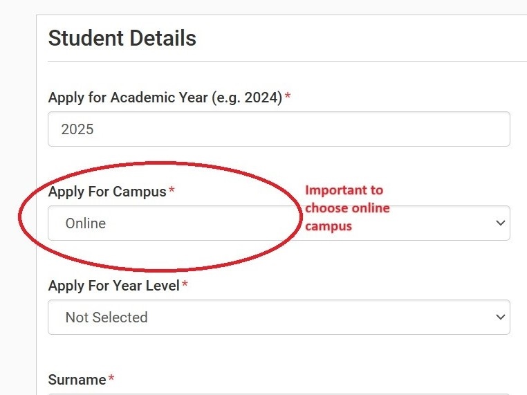
Task: Click the Academic Year input field
Action: tap(279, 129)
